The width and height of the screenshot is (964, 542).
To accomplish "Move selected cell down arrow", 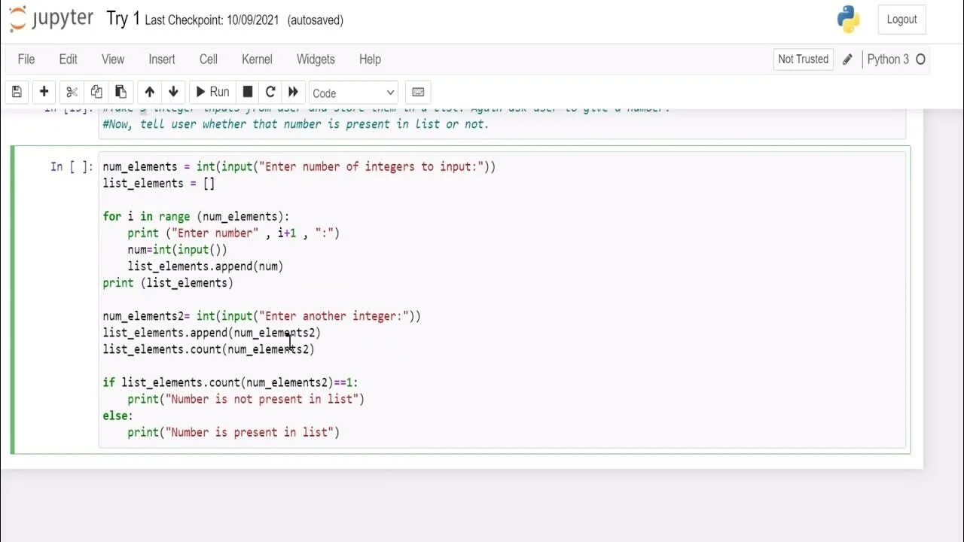I will click(173, 92).
